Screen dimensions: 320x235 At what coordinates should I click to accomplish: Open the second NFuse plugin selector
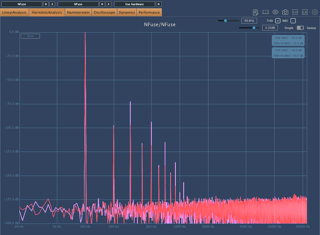click(x=78, y=4)
